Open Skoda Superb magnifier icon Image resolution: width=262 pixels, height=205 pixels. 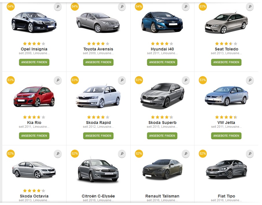(186, 80)
